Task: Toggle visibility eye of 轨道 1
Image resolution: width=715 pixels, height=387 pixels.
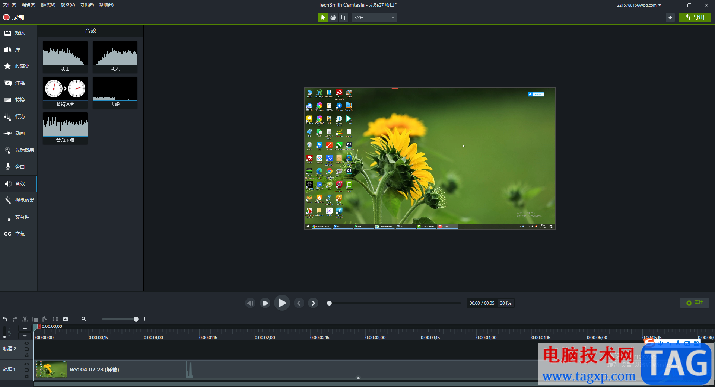Action: click(27, 364)
